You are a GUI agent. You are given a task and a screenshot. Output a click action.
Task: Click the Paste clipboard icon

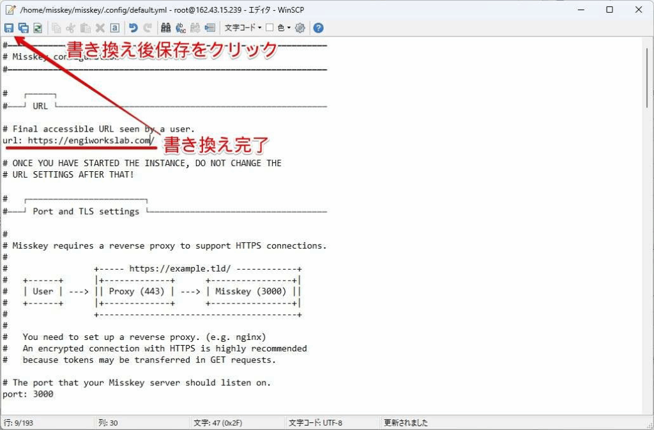(x=85, y=28)
